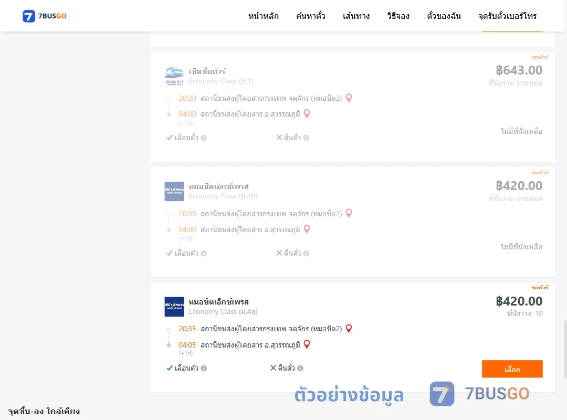
Task: Open ค้นหาตั๋ว menu item
Action: coord(311,16)
